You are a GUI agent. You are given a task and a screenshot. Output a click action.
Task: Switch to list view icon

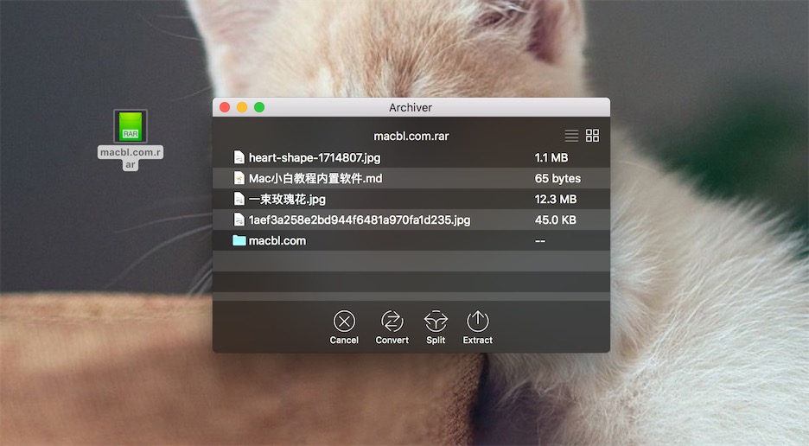[571, 136]
